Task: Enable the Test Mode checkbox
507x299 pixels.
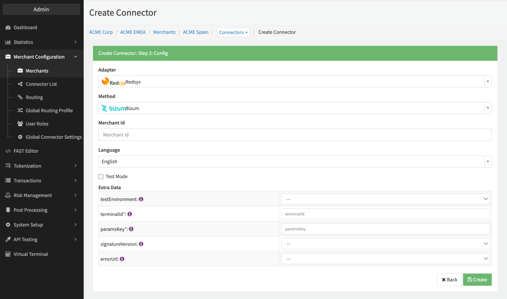Action: (x=101, y=177)
